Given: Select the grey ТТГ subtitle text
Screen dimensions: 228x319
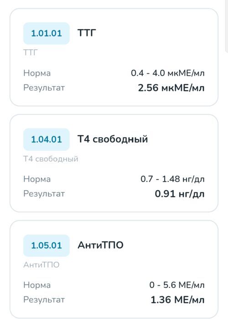Looking at the screenshot, I should [31, 53].
